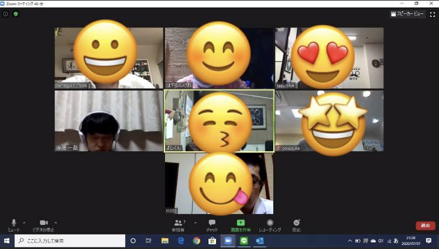Screen dimensions: 439x249
Task: Select the kazu blue video tile
Action: pos(329,58)
